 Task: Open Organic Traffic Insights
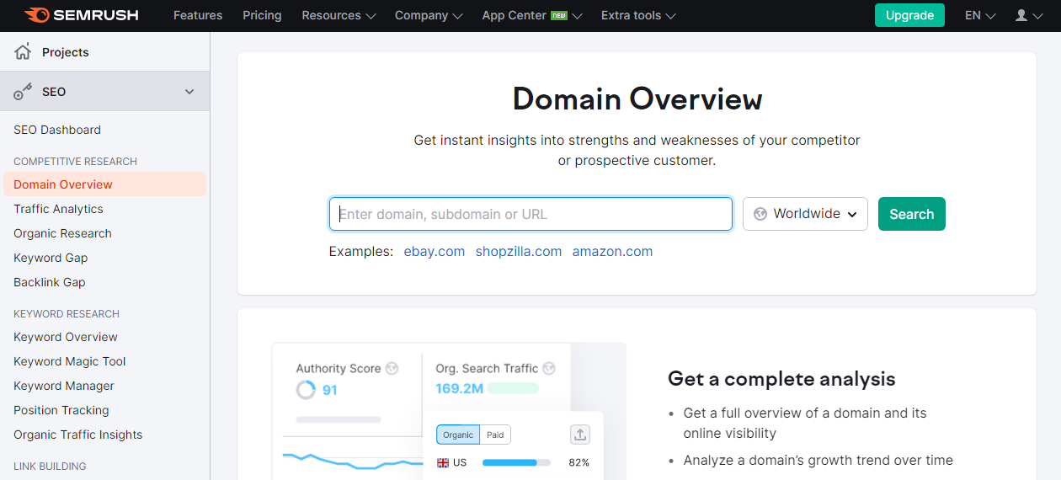[78, 435]
